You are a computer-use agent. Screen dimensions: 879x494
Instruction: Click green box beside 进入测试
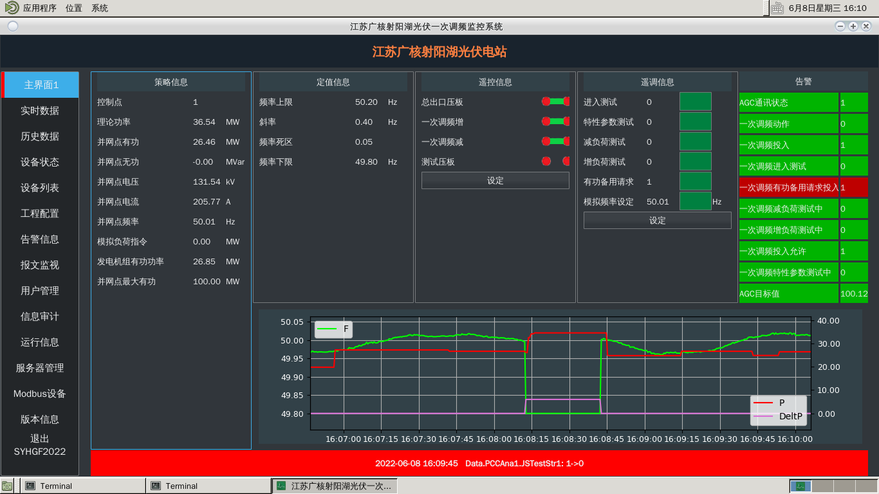point(695,102)
